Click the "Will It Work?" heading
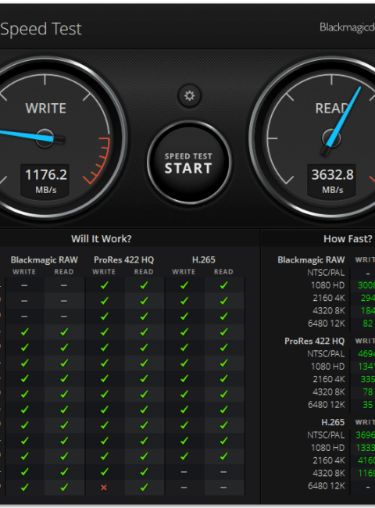The image size is (375, 508). click(x=102, y=239)
